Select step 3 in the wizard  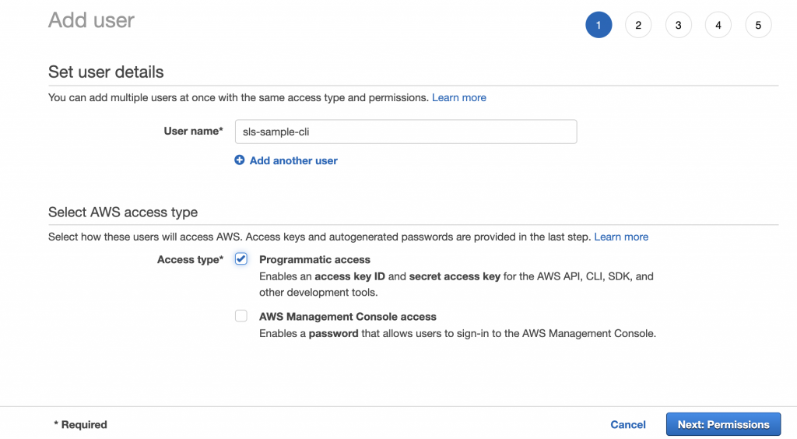tap(678, 25)
